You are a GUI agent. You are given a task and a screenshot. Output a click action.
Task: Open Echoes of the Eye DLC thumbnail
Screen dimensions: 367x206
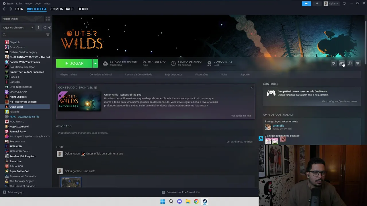tap(79, 101)
